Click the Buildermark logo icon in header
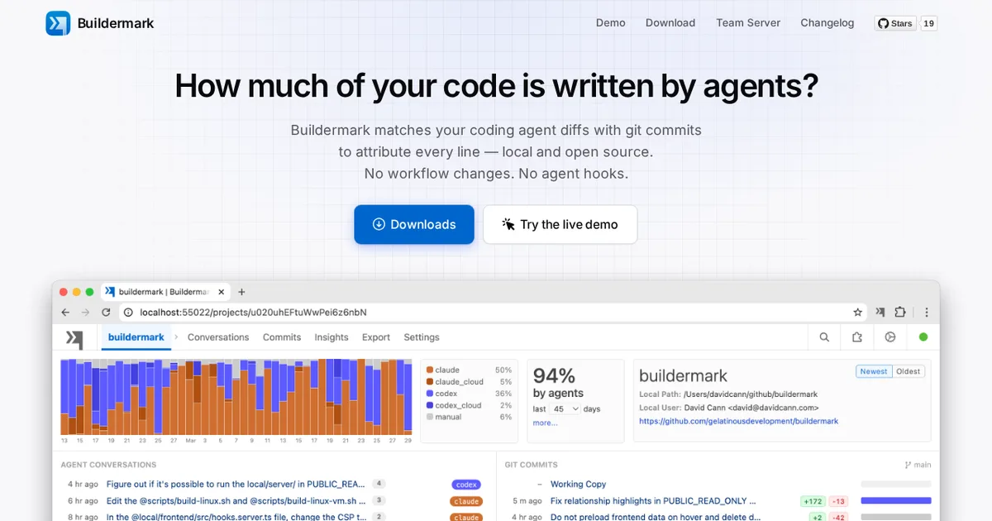The width and height of the screenshot is (992, 521). [58, 23]
